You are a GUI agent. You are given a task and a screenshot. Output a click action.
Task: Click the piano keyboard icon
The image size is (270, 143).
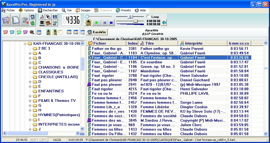click(x=42, y=23)
